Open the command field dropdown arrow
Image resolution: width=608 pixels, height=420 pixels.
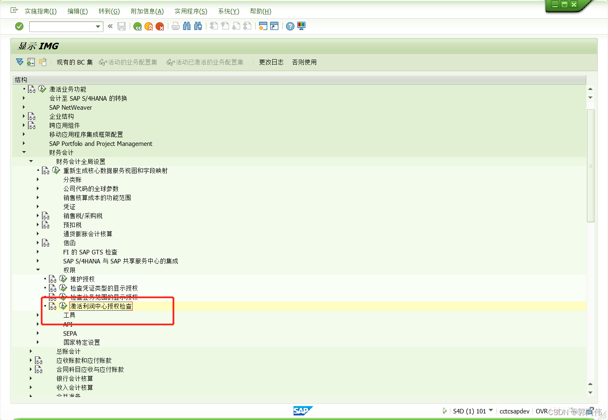click(98, 27)
